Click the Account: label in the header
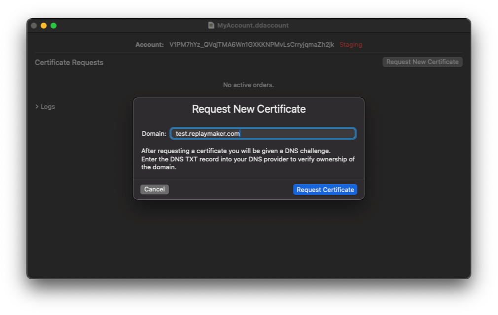This screenshot has width=498, height=315. tap(149, 45)
